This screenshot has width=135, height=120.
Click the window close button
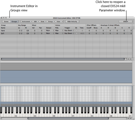click(x=2, y=18)
